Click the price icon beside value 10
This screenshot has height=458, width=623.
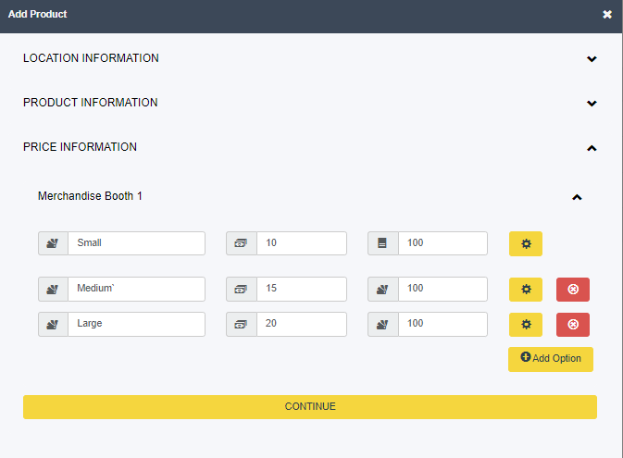click(x=242, y=243)
